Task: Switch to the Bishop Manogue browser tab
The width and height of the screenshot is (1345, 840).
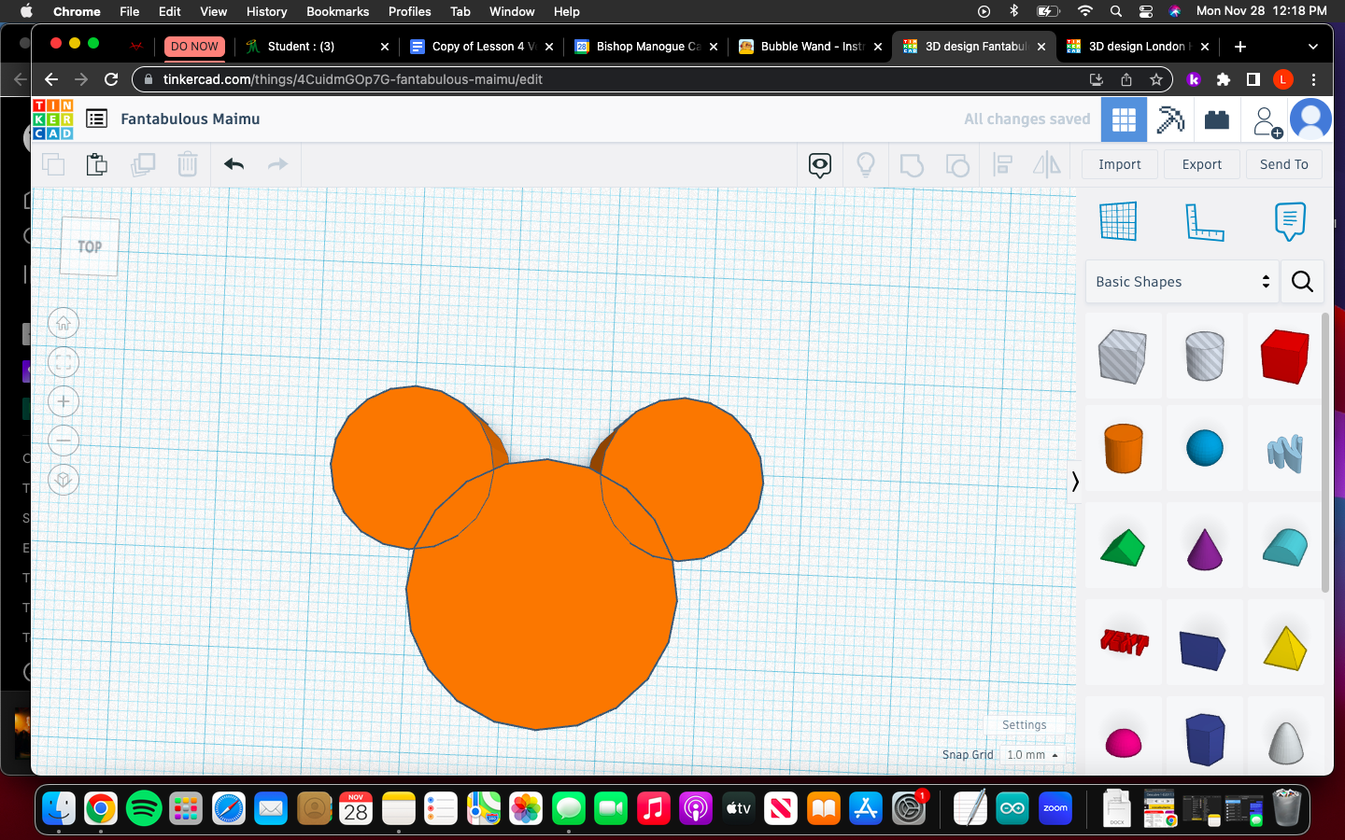Action: [x=647, y=47]
